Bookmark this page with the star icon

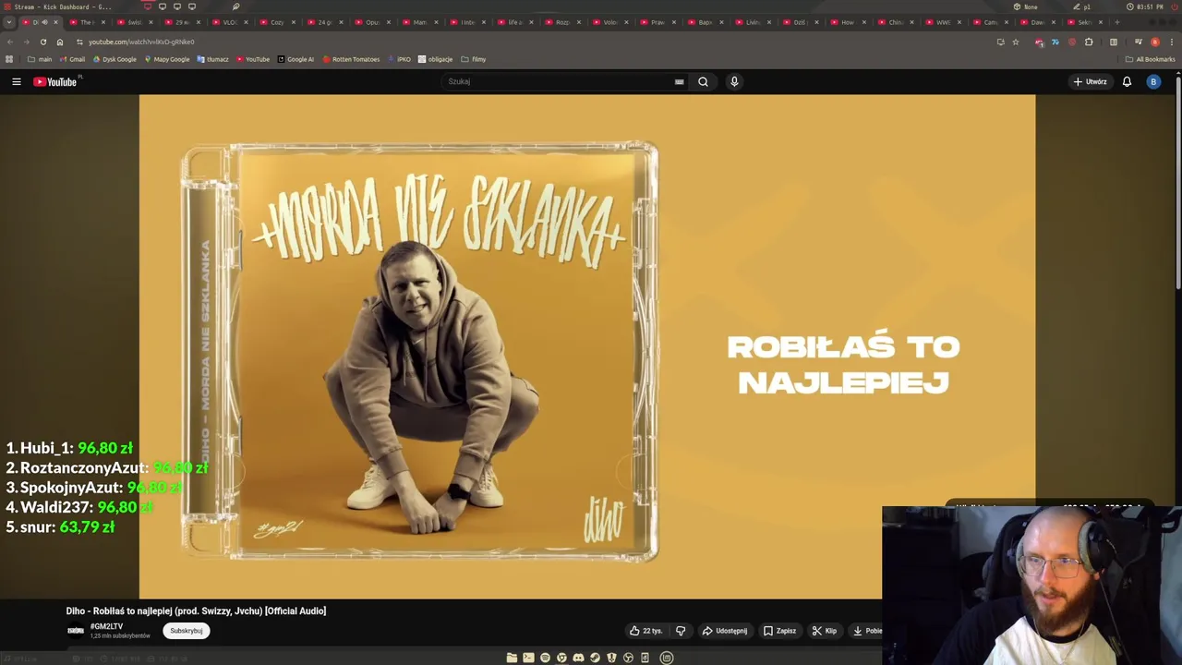tap(1016, 42)
